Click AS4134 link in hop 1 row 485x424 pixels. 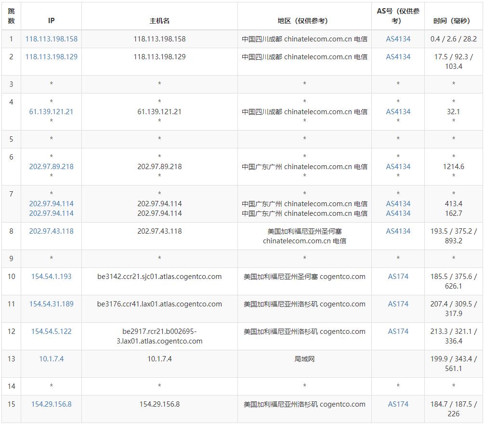398,39
